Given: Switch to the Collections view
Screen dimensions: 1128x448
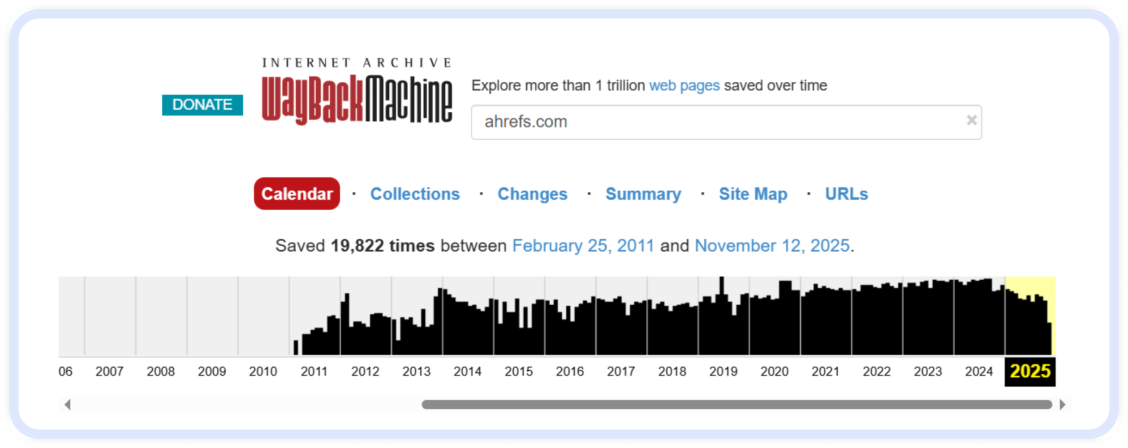Looking at the screenshot, I should 415,194.
